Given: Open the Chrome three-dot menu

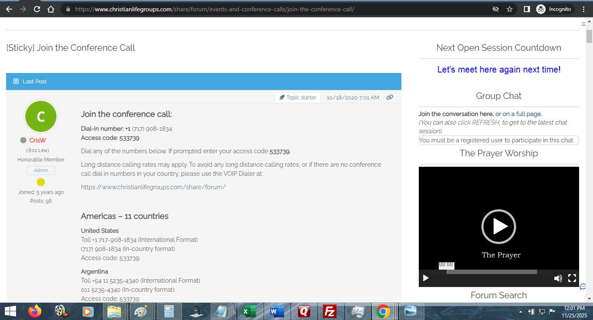Looking at the screenshot, I should pos(584,9).
